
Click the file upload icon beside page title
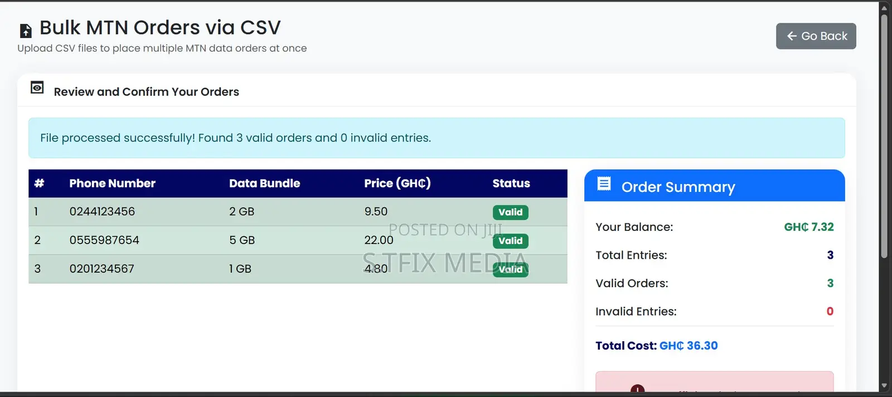click(26, 31)
